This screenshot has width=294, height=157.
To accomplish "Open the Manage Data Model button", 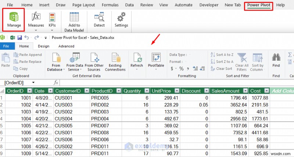I will click(14, 20).
